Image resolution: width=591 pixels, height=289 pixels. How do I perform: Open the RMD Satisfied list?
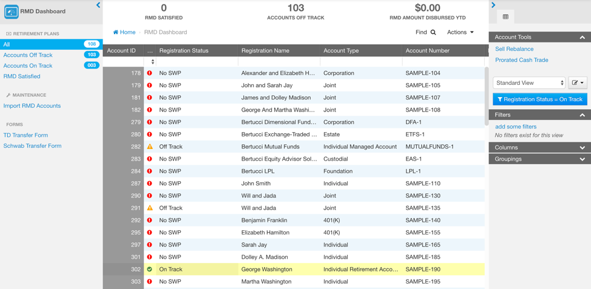(22, 76)
